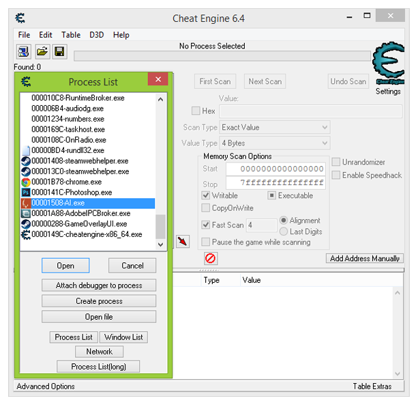
Task: Click the red no-entry clear list icon
Action: point(211,258)
